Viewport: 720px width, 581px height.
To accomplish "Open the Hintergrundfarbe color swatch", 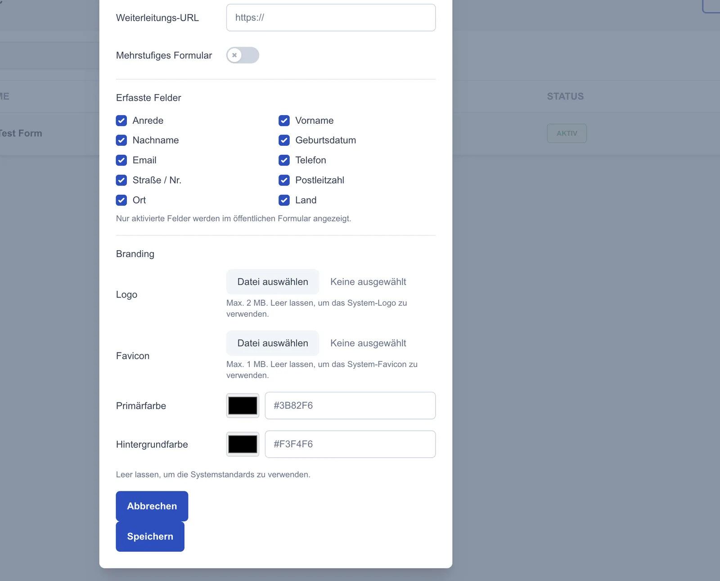I will point(243,444).
